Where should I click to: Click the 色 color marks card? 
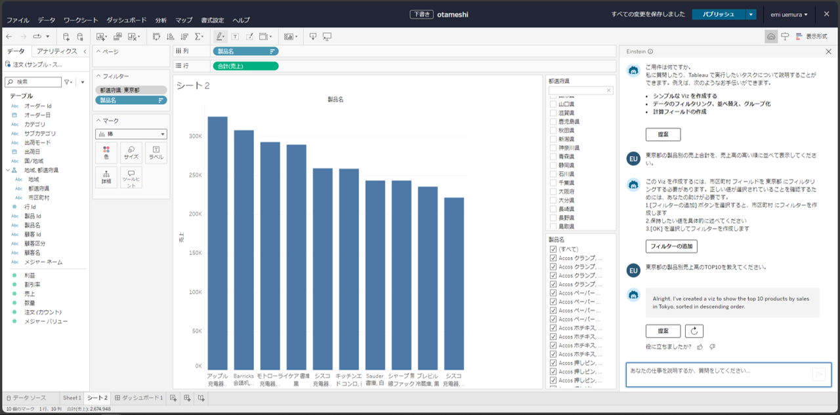tap(106, 153)
